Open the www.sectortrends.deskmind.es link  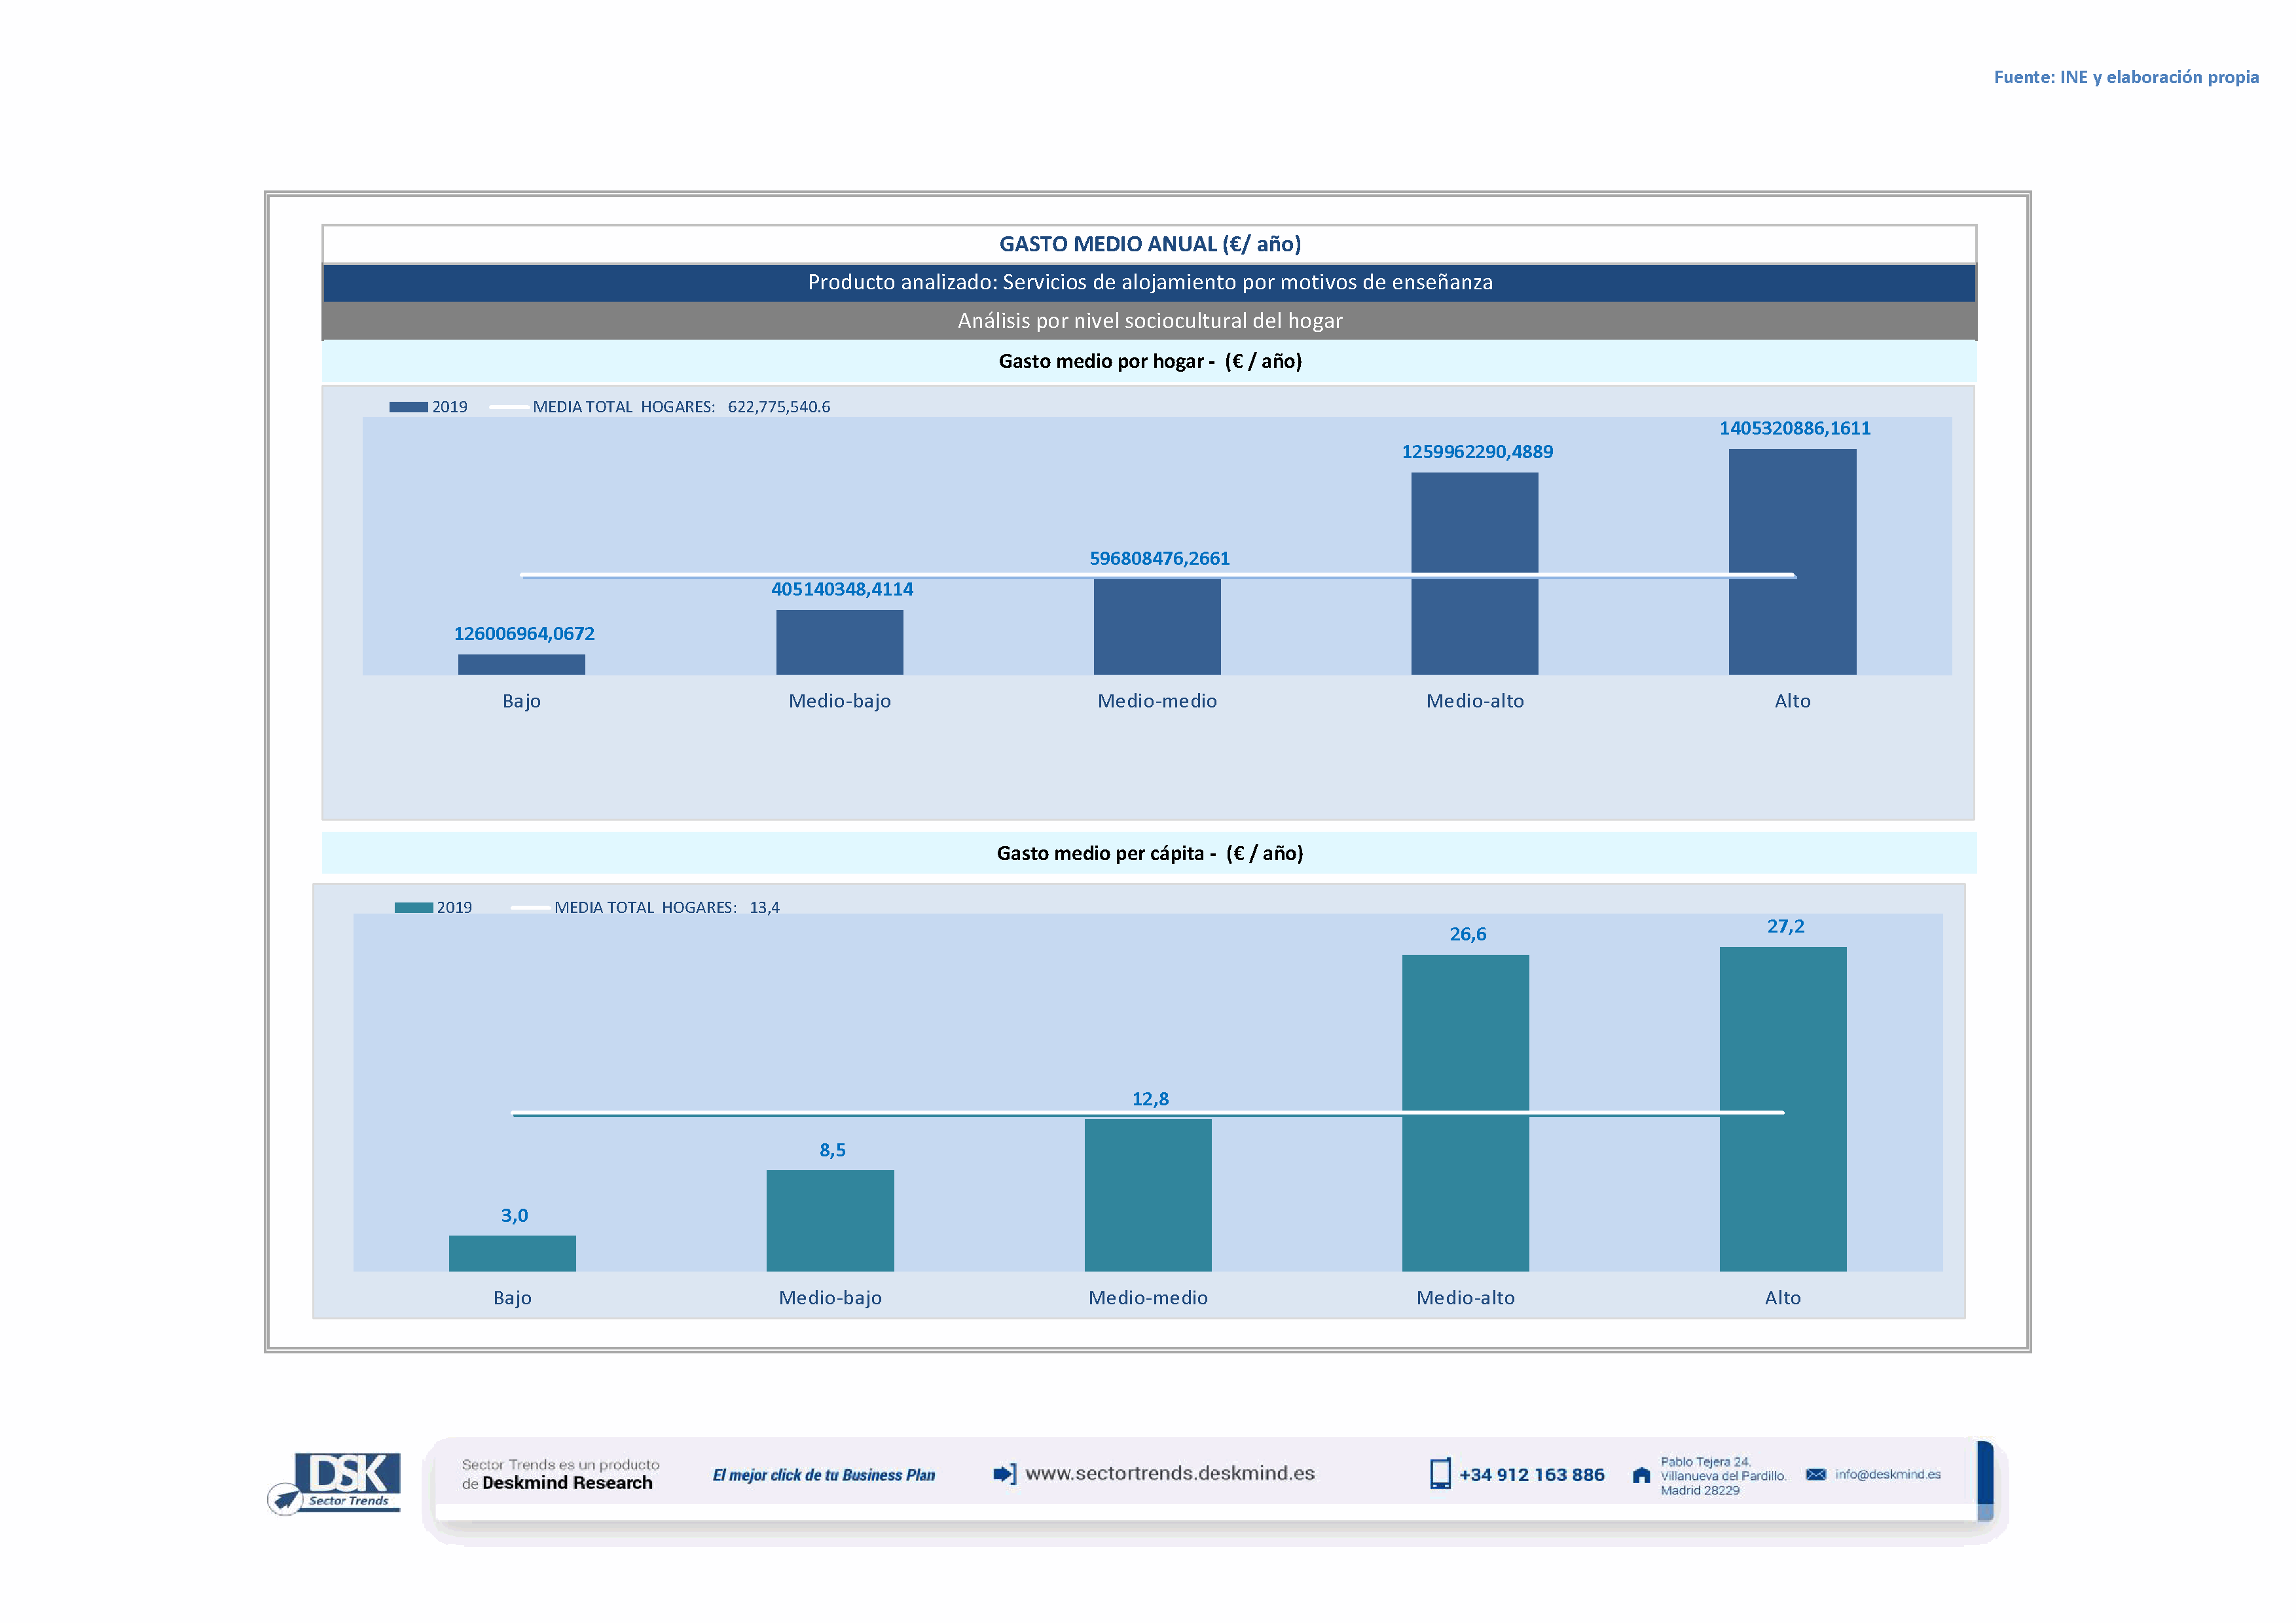coord(1169,1473)
